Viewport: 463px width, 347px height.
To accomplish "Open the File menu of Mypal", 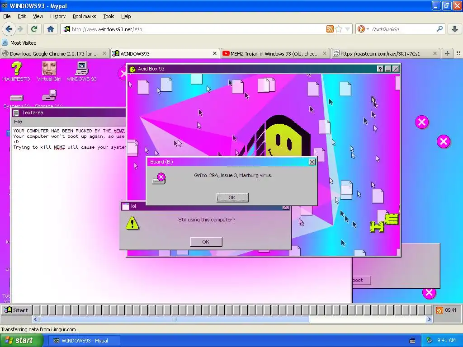I will pos(7,16).
